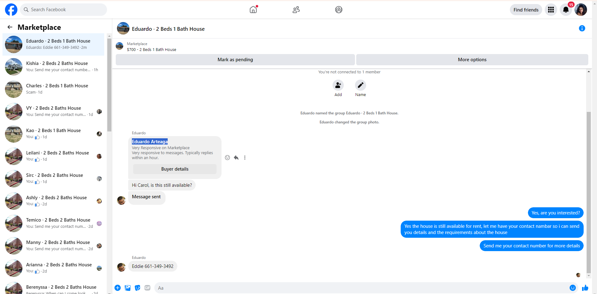Open Temico 2 Beds 2 Baths House chat
This screenshot has height=294, width=597.
(54, 223)
